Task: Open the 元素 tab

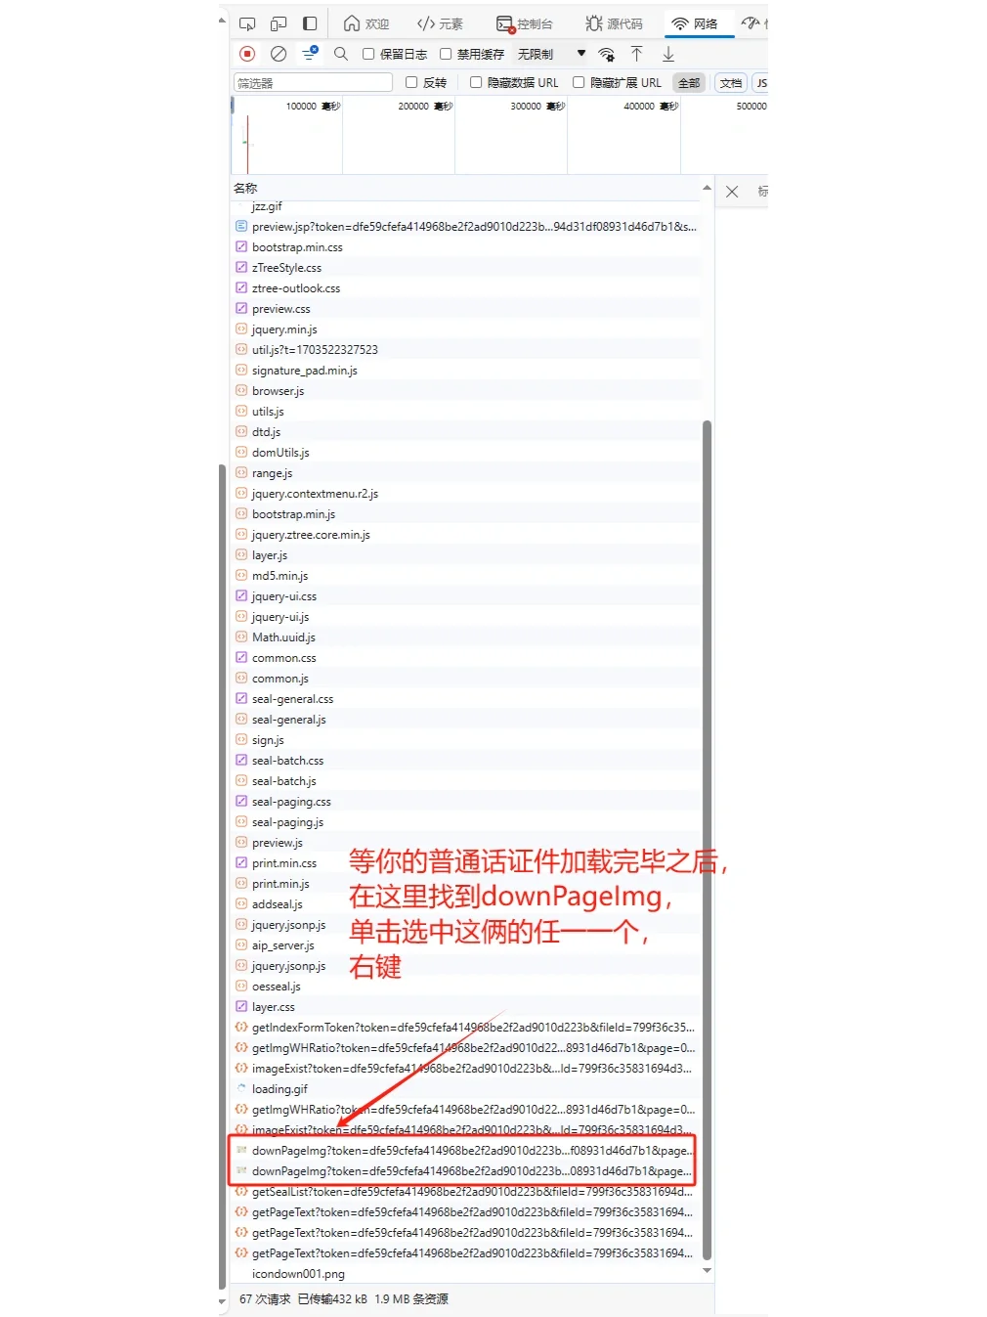Action: pyautogui.click(x=440, y=23)
